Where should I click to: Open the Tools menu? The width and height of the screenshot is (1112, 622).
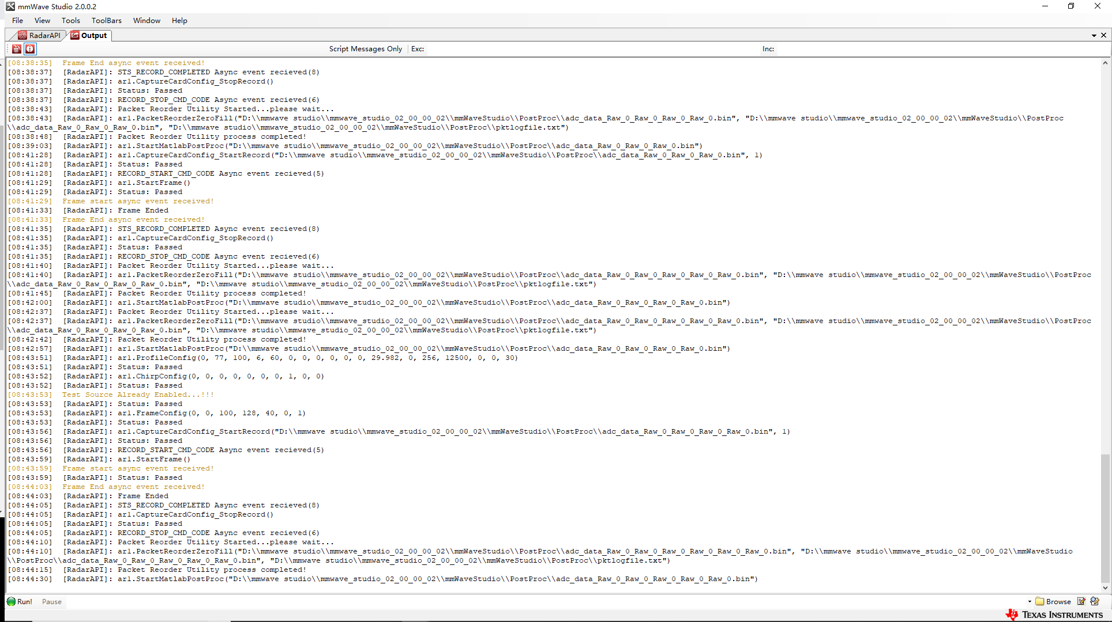click(71, 20)
